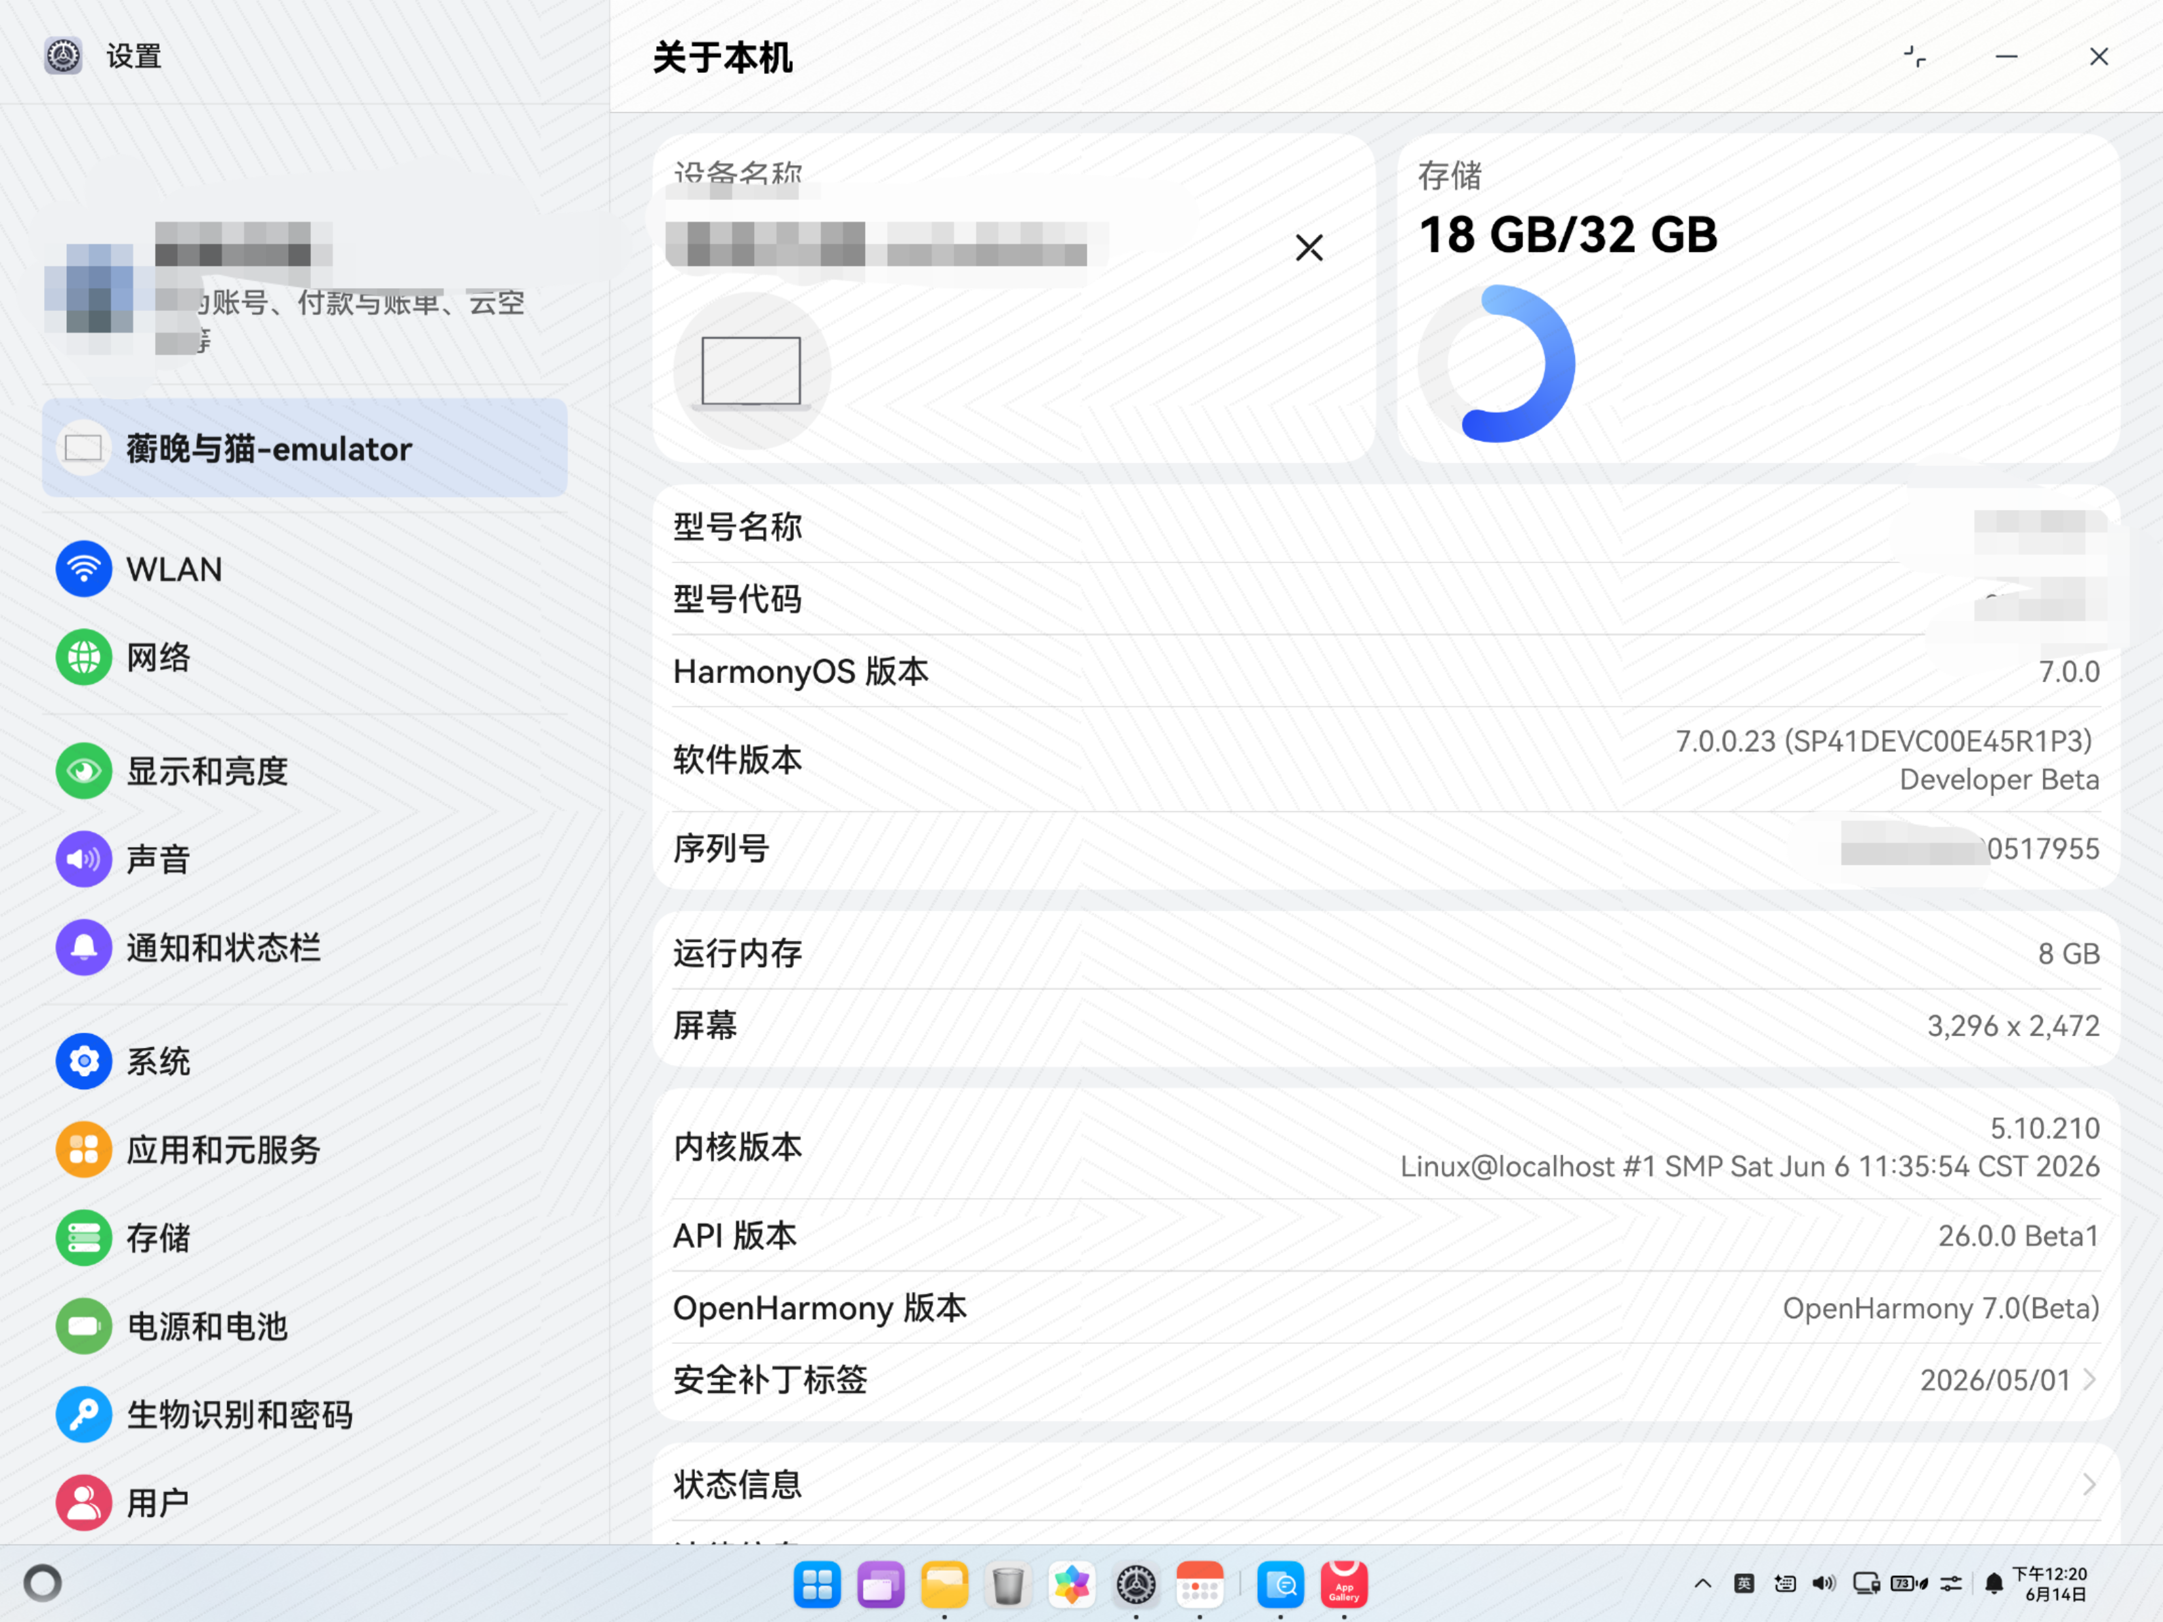Open 生物识别和密码 settings
This screenshot has height=1622, width=2163.
tap(304, 1414)
